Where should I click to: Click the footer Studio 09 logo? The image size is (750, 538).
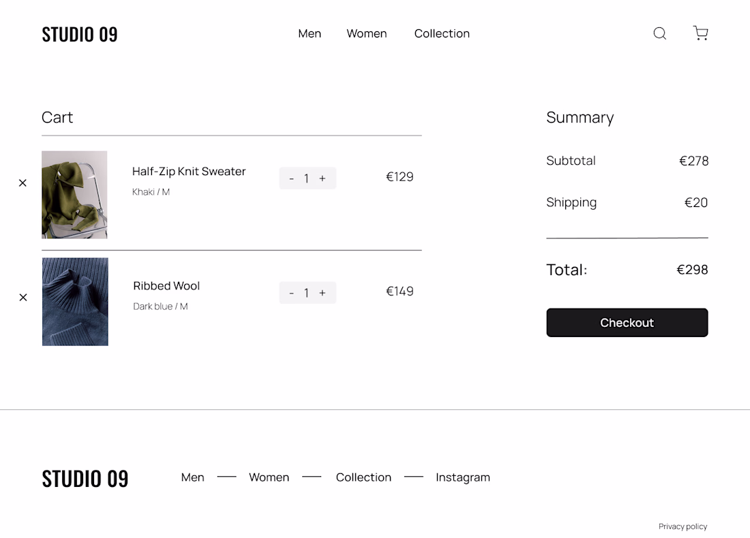[85, 478]
